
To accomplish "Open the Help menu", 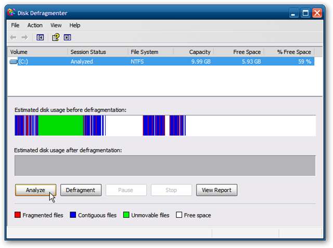I will click(75, 25).
